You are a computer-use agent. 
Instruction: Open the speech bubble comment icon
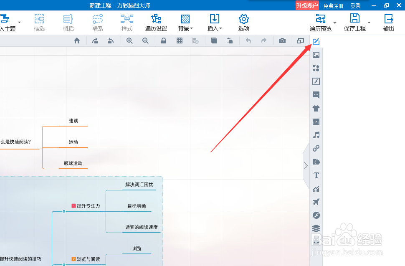pos(316,95)
